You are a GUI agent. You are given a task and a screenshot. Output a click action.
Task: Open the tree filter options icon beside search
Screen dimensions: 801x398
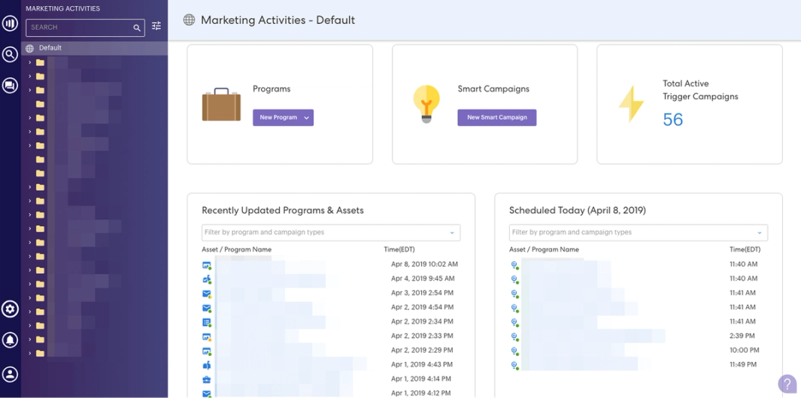click(x=156, y=26)
